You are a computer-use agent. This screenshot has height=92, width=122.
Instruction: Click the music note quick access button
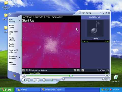pyautogui.click(x=64, y=79)
